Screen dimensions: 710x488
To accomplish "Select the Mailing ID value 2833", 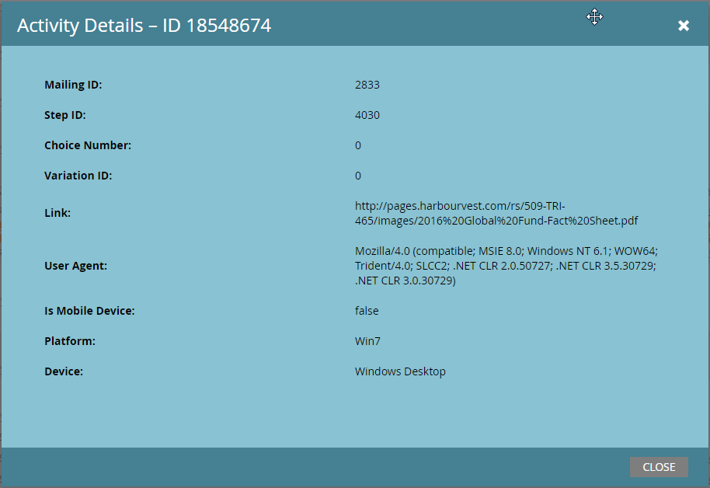I will click(x=367, y=85).
